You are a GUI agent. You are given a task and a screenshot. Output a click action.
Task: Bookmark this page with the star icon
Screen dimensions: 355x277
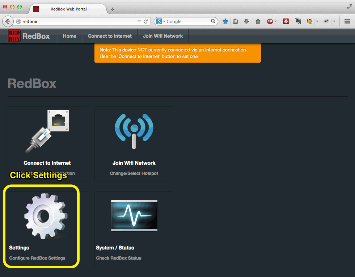(x=225, y=21)
